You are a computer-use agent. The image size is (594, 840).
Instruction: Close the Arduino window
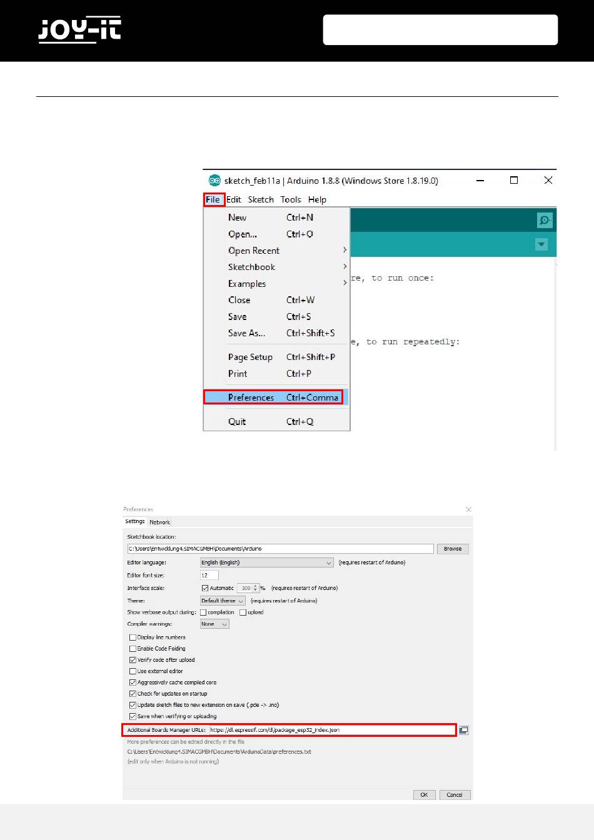click(x=548, y=181)
